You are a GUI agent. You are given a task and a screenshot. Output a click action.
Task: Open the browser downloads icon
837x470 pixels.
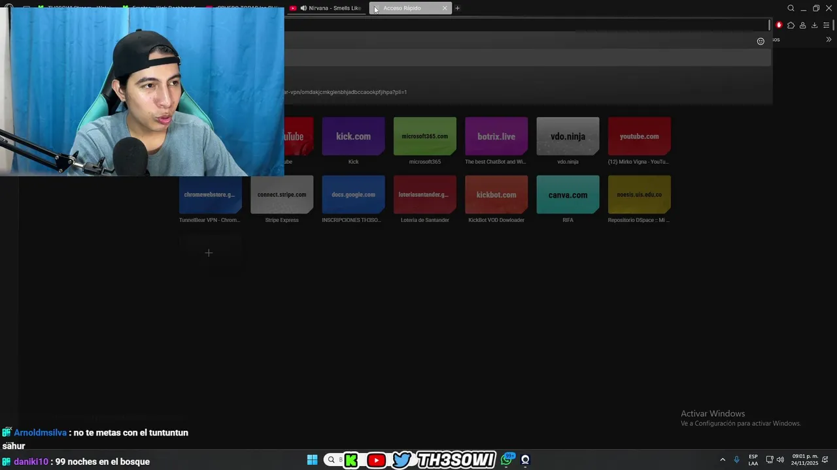(814, 25)
